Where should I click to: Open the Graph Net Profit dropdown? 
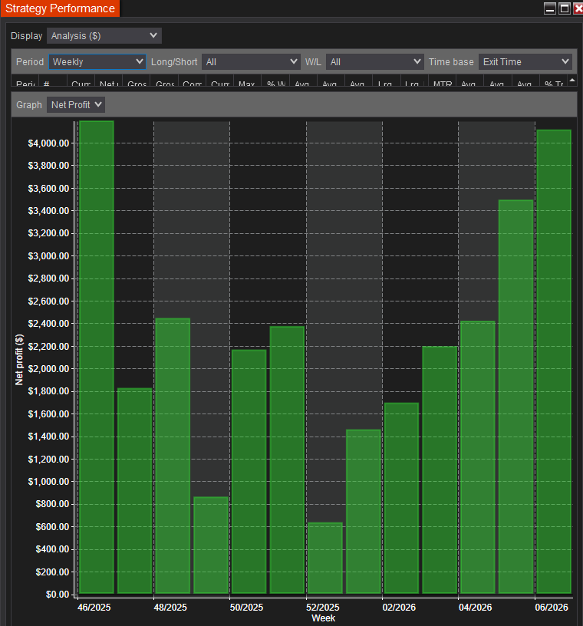click(75, 104)
